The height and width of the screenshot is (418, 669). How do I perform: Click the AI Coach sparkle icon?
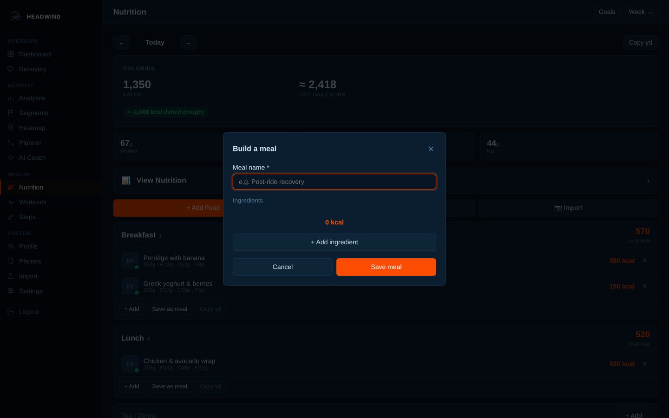click(11, 158)
